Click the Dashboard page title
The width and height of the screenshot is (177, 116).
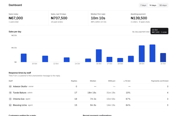point(15,5)
